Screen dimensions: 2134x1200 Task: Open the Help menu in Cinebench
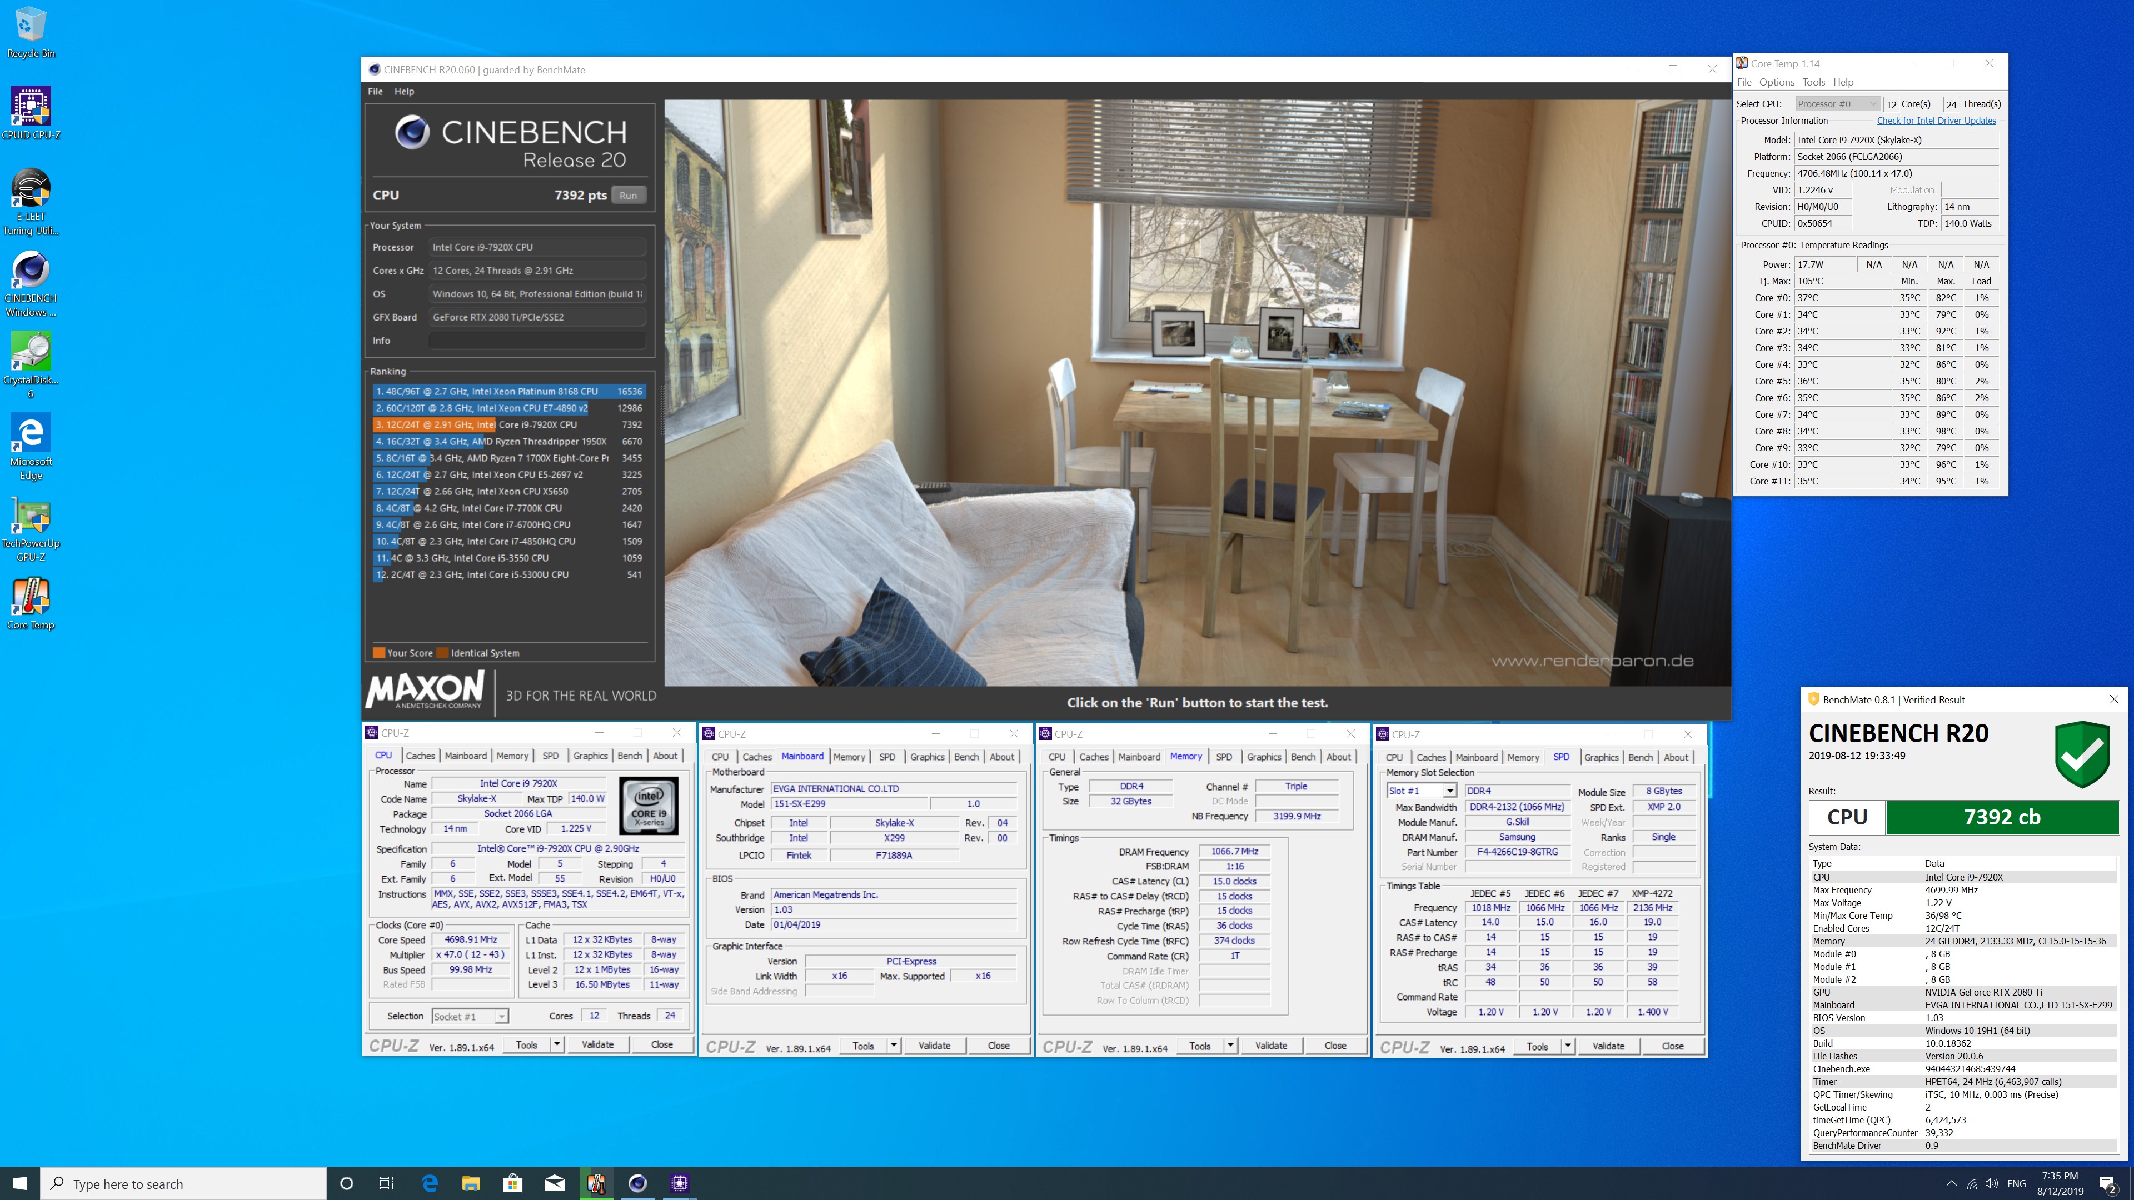404,91
